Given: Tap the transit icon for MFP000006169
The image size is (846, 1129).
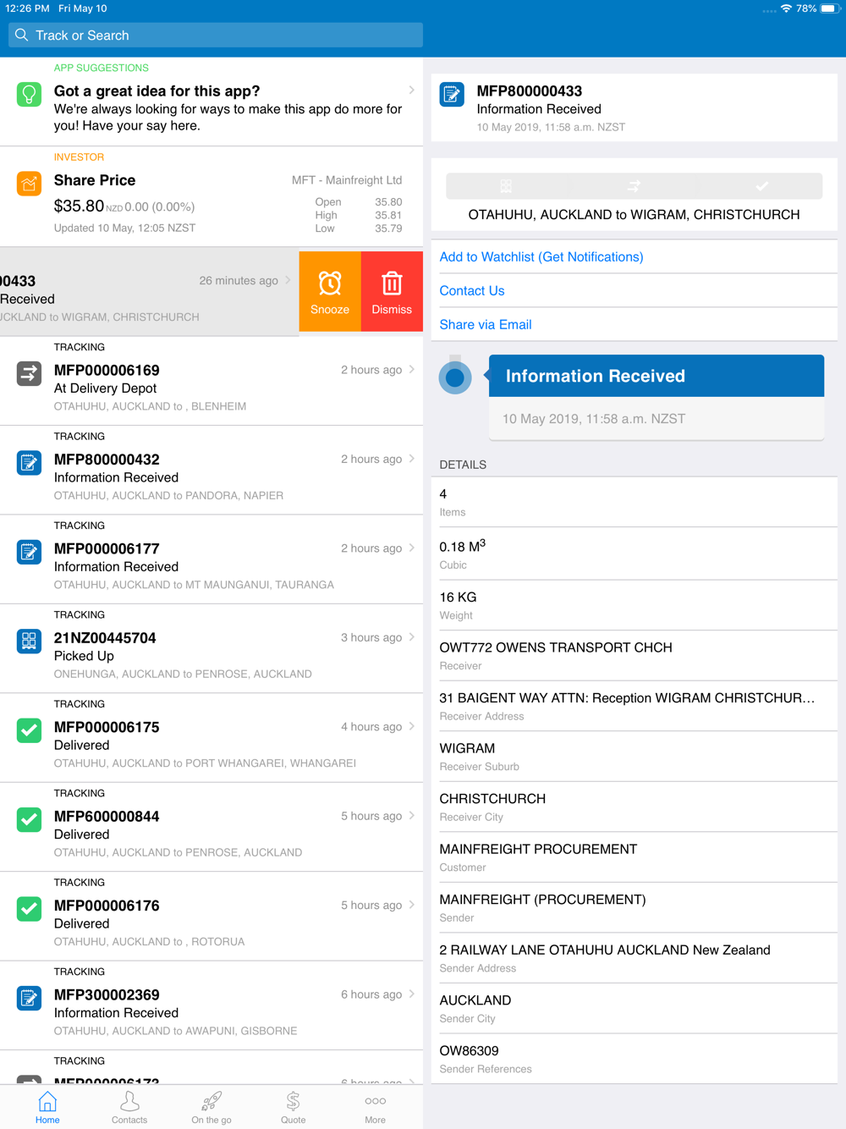Looking at the screenshot, I should [x=29, y=373].
